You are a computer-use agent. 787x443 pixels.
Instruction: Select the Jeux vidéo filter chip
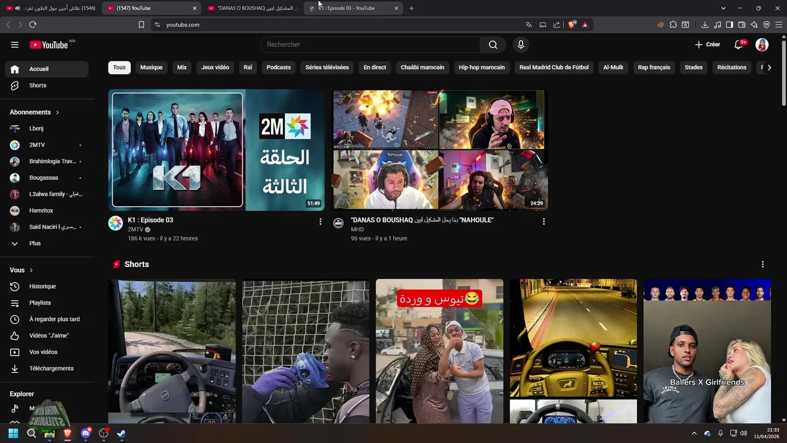[x=215, y=68]
